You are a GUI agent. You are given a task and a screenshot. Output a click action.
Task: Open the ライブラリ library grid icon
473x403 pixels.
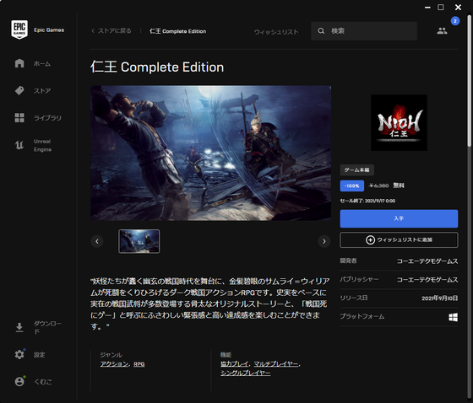tap(19, 118)
